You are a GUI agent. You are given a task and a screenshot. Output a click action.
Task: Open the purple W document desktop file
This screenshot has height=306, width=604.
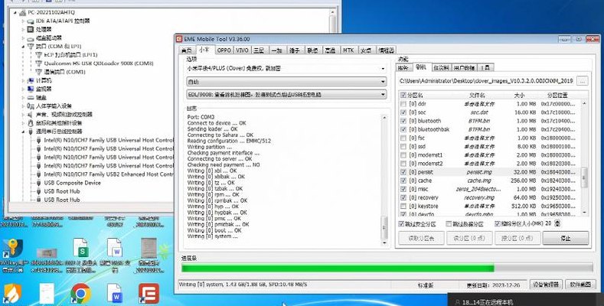coord(114,249)
